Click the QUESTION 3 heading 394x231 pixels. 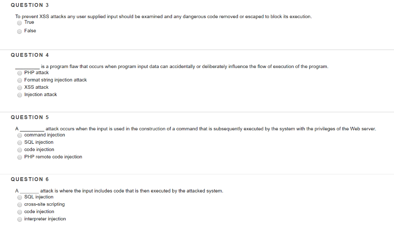coord(30,5)
